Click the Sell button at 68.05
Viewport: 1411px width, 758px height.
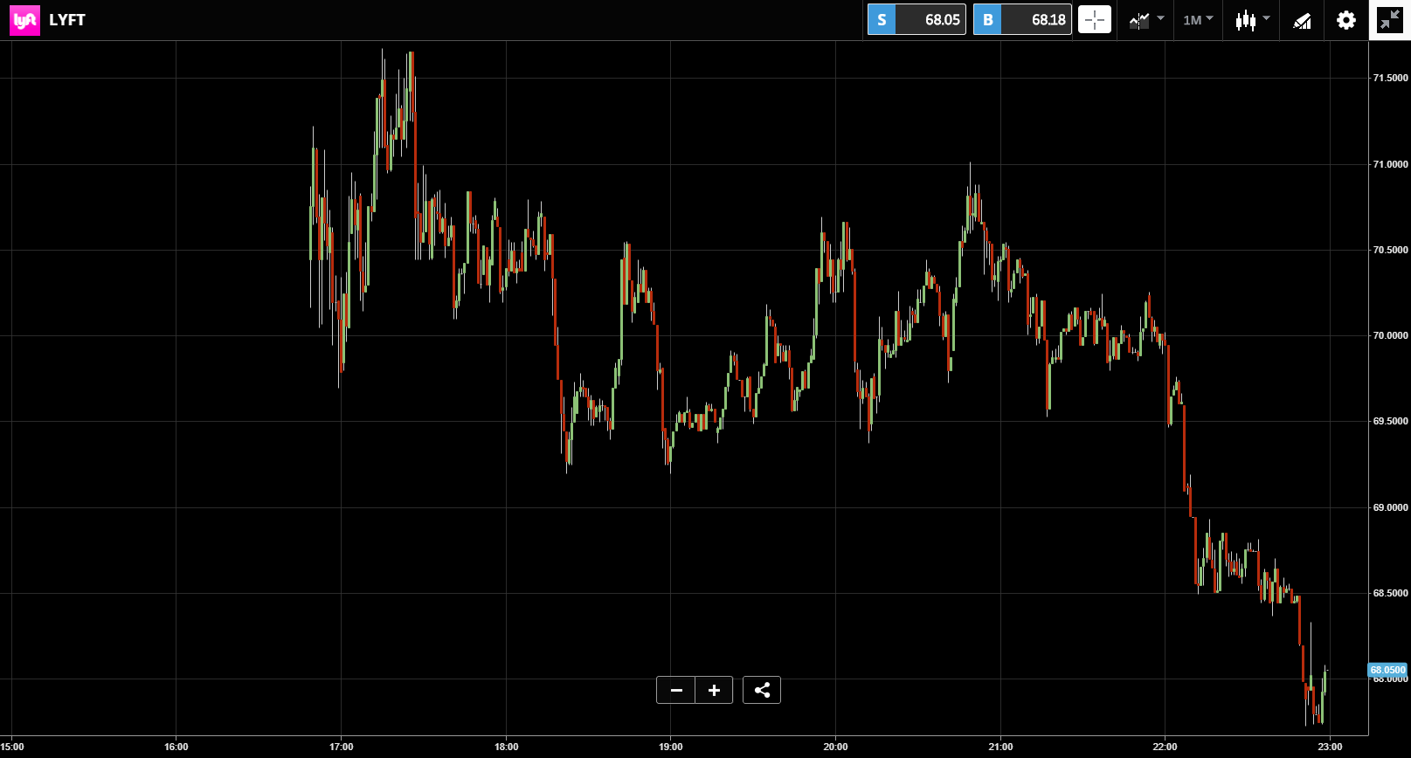click(916, 19)
